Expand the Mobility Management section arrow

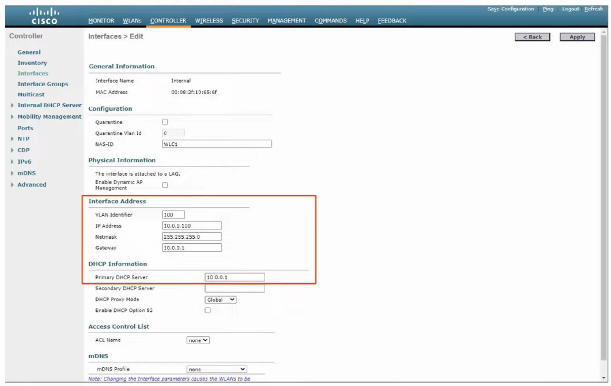click(12, 117)
